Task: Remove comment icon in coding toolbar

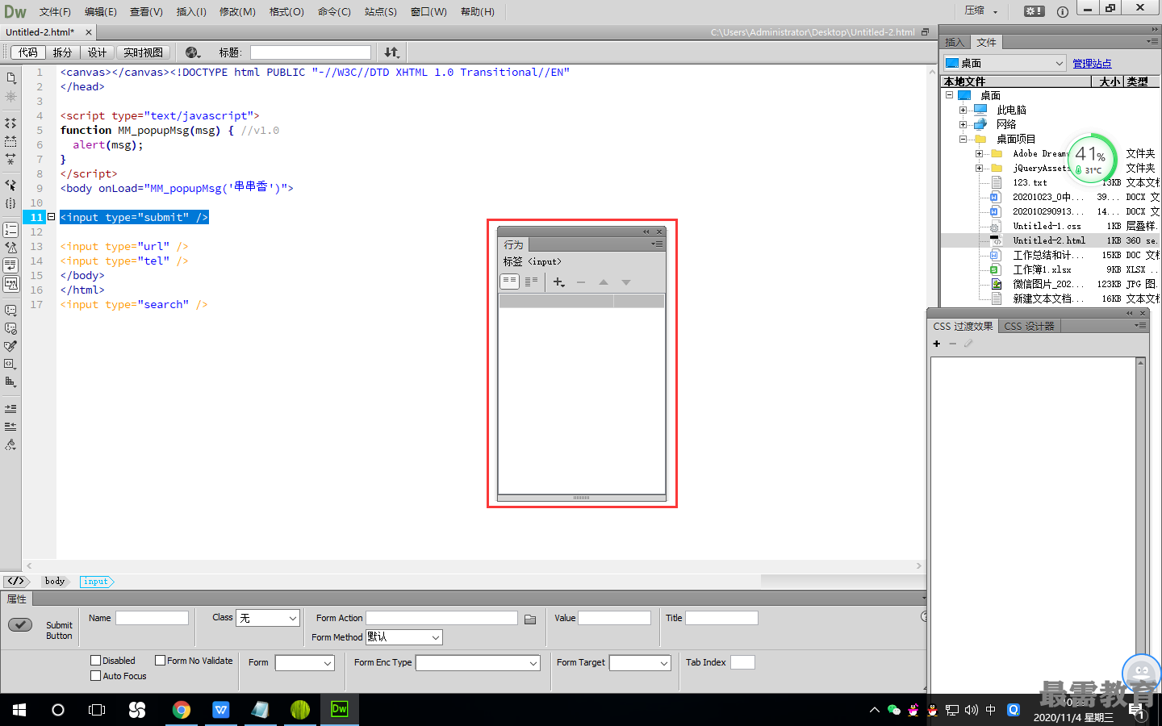Action: [10, 328]
